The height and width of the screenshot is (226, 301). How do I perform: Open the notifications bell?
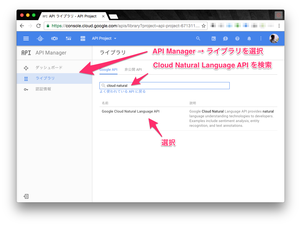[249, 39]
